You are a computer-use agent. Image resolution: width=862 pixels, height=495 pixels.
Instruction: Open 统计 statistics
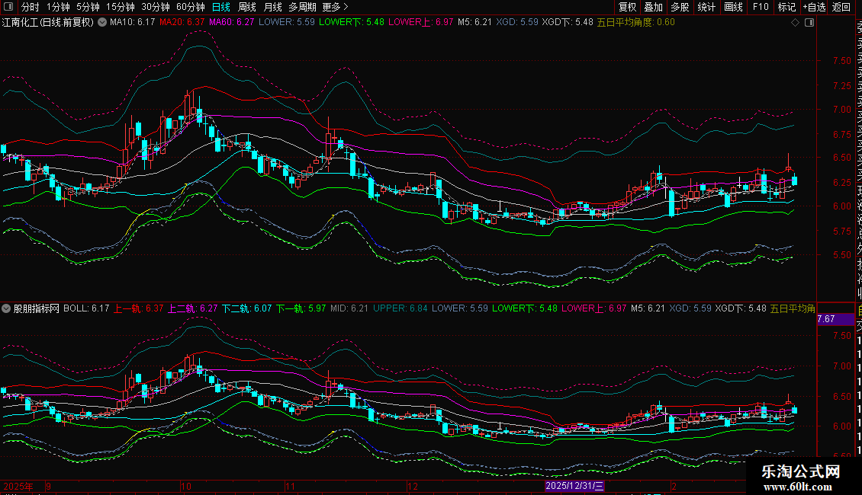706,7
